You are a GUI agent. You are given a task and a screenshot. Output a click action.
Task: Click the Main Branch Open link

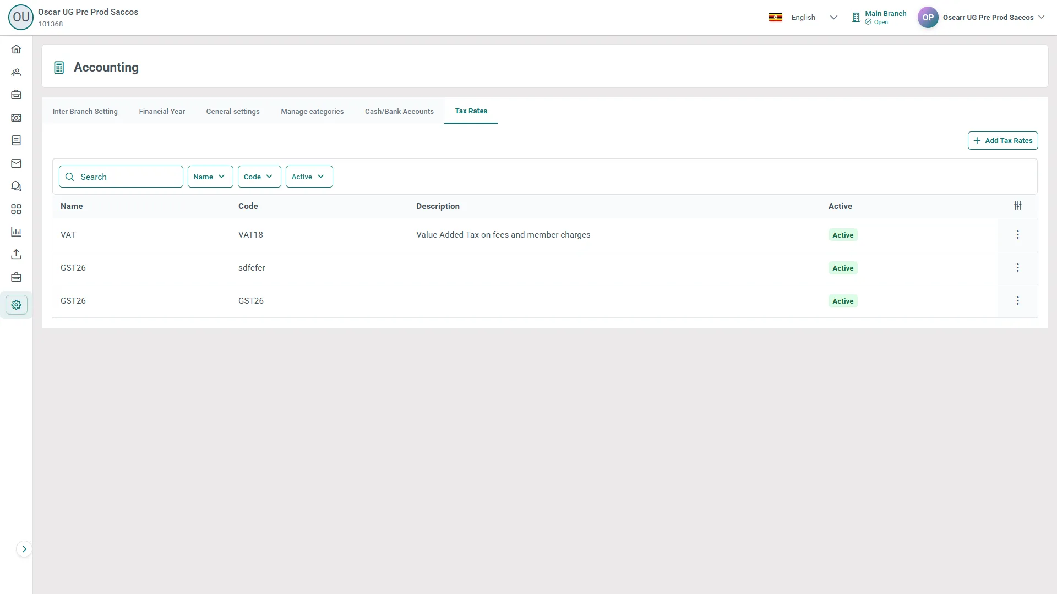tap(879, 18)
